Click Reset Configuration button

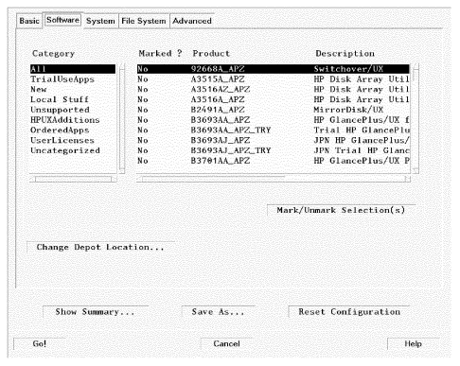coord(349,312)
